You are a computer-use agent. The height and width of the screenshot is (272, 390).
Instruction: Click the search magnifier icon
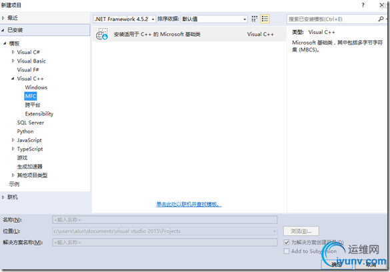click(381, 19)
